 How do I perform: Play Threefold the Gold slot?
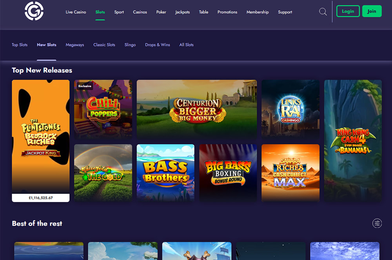pos(103,173)
